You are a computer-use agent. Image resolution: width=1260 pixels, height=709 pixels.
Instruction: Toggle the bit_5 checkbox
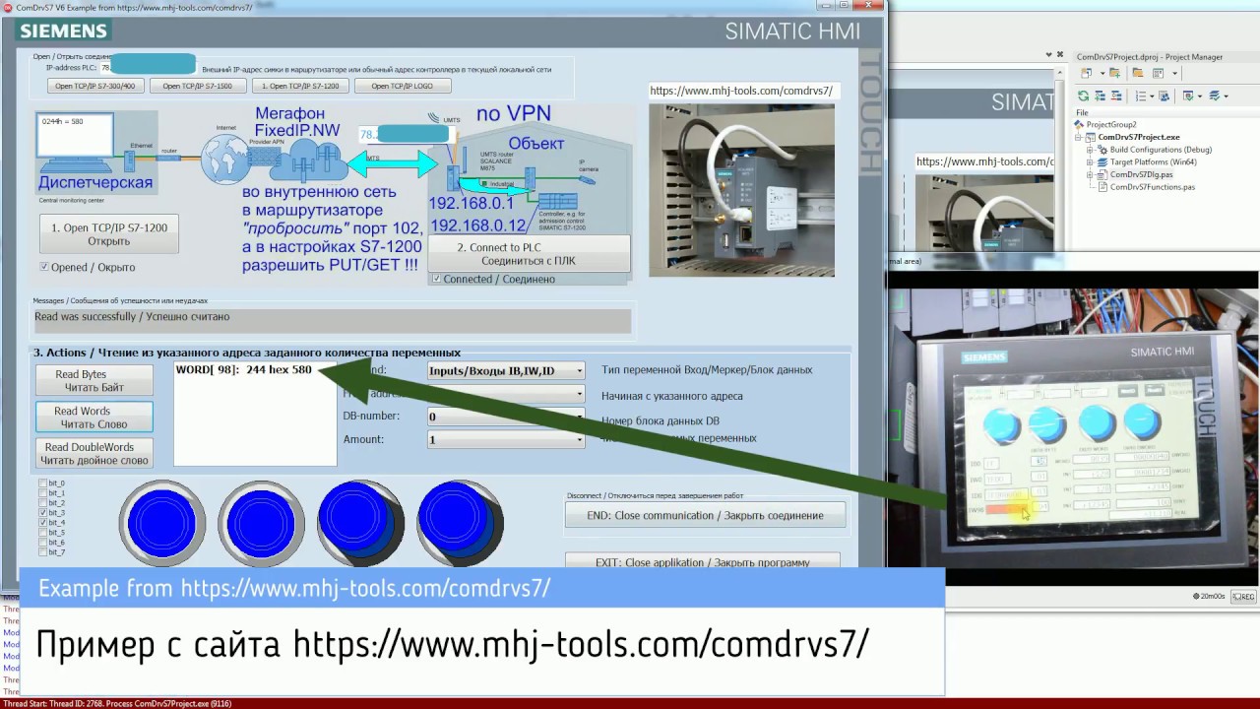[x=42, y=533]
